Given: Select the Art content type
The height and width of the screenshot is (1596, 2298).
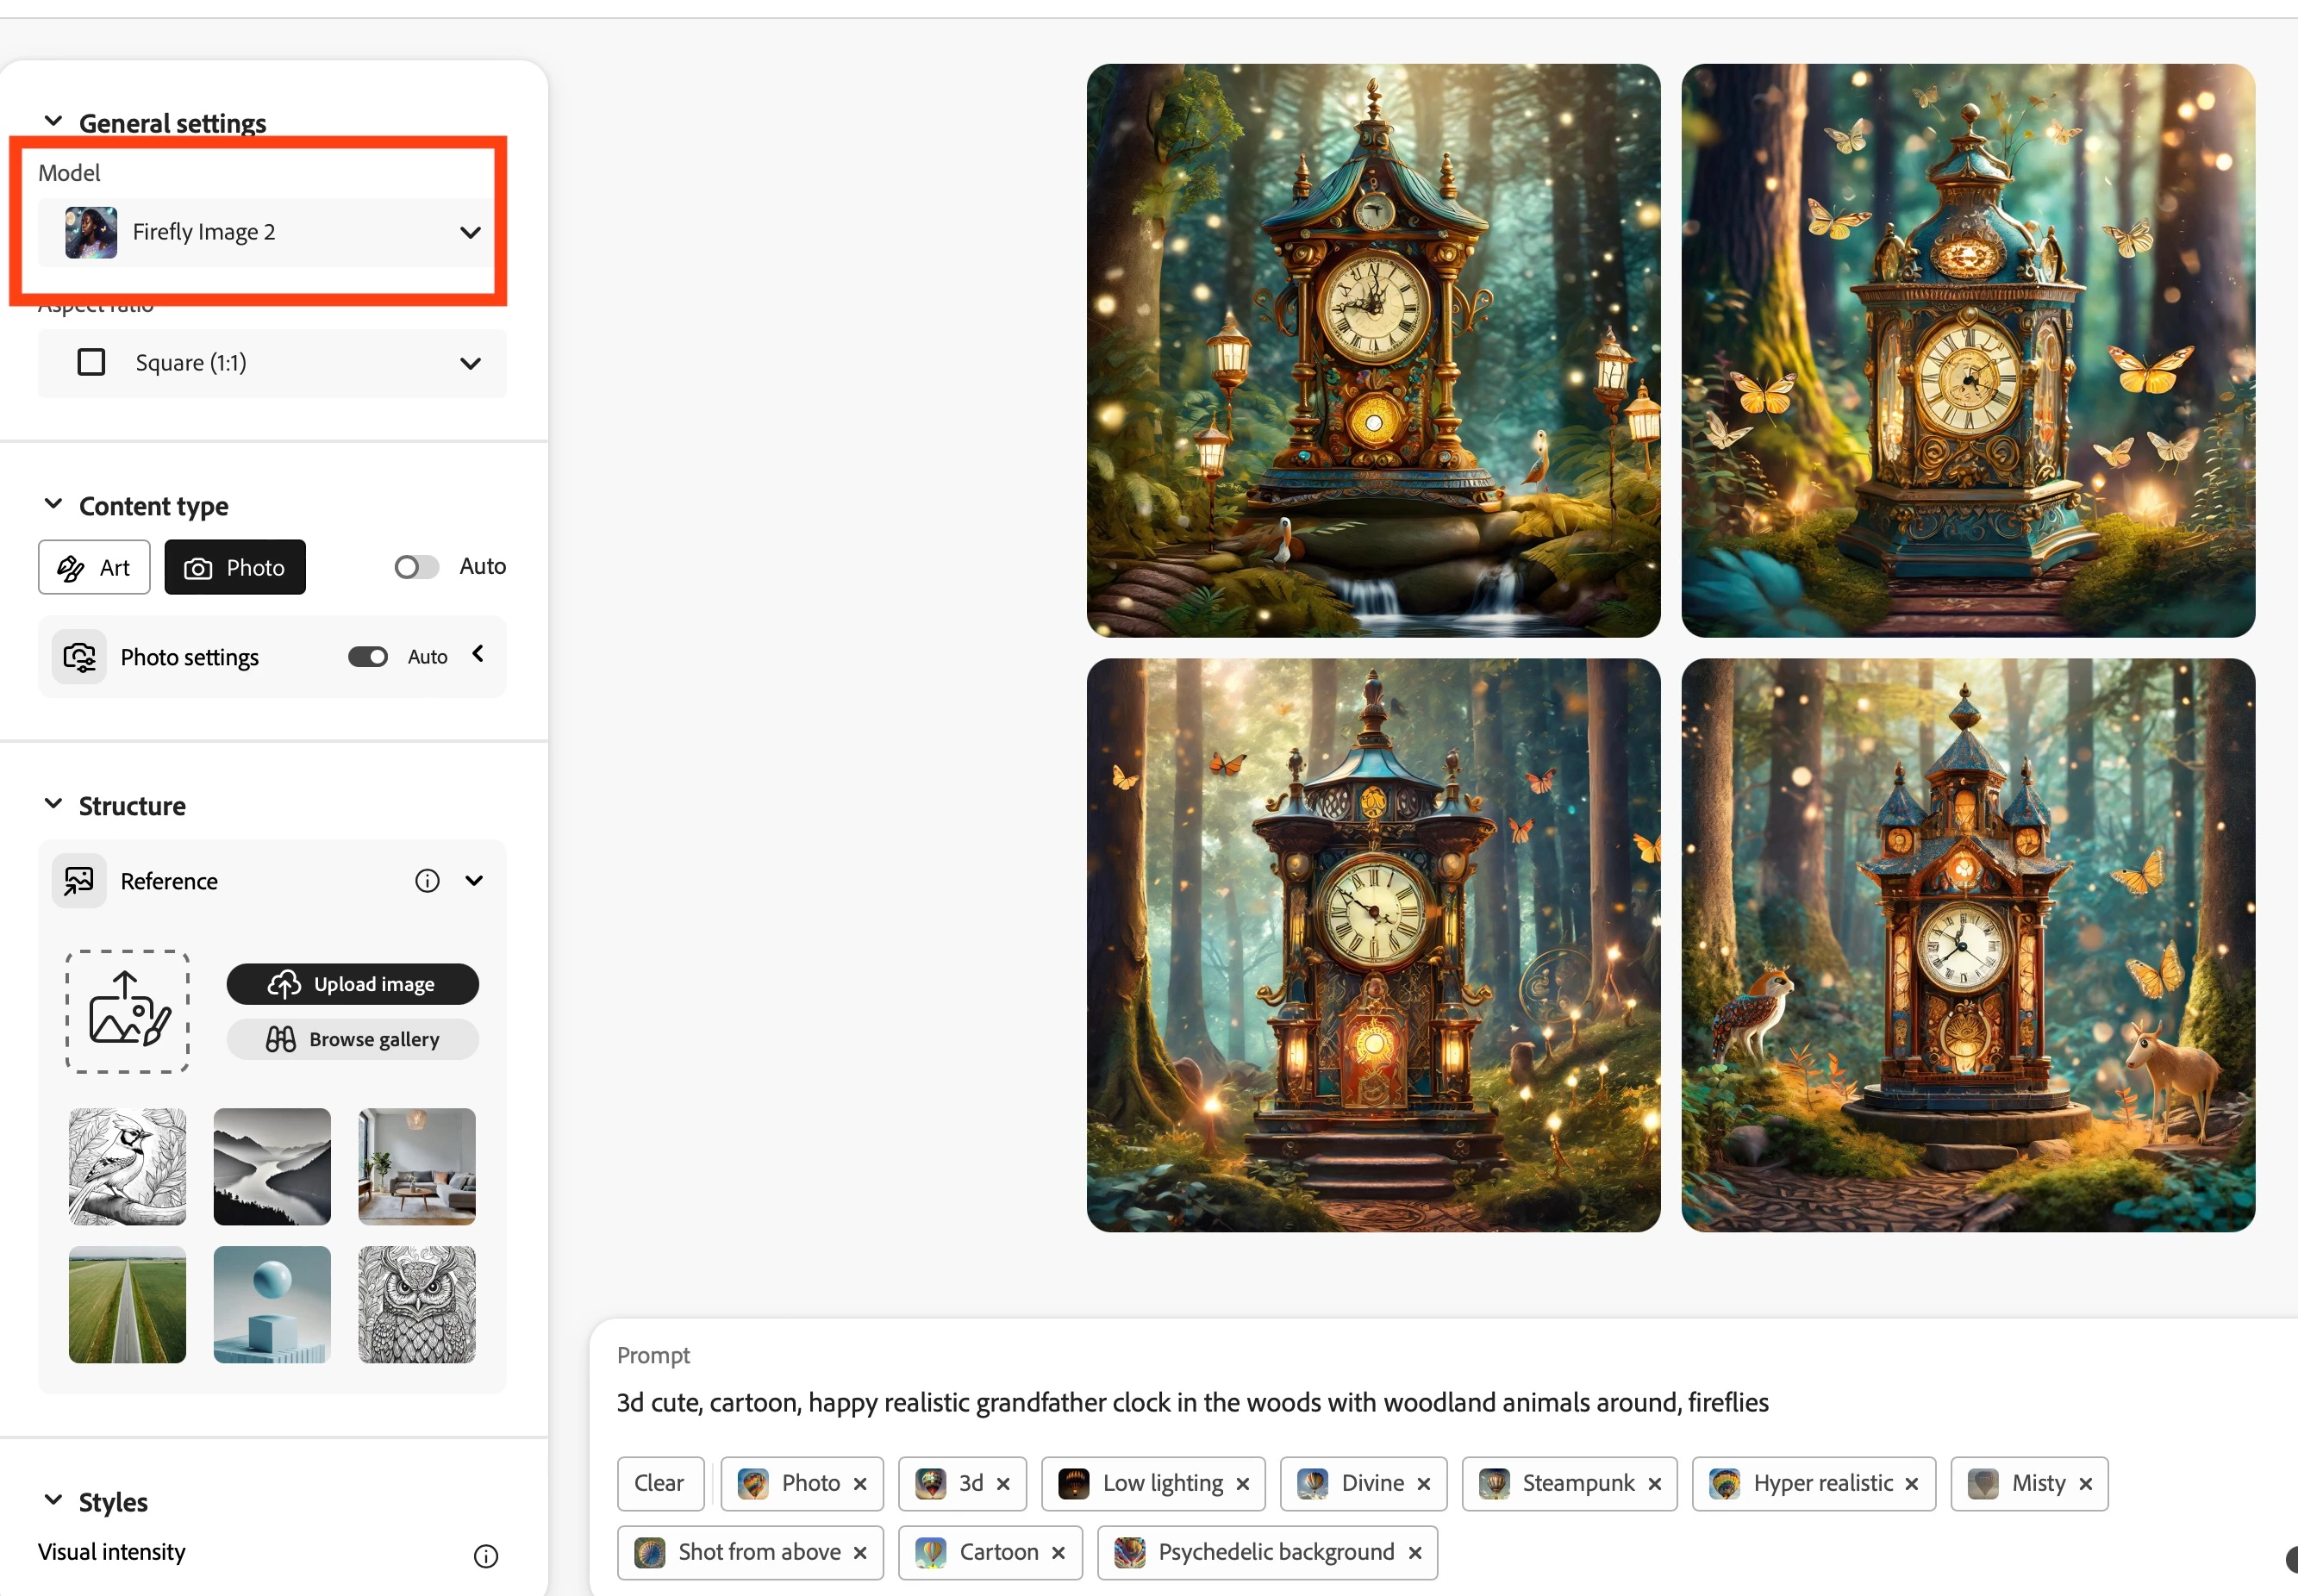Looking at the screenshot, I should click(x=94, y=567).
